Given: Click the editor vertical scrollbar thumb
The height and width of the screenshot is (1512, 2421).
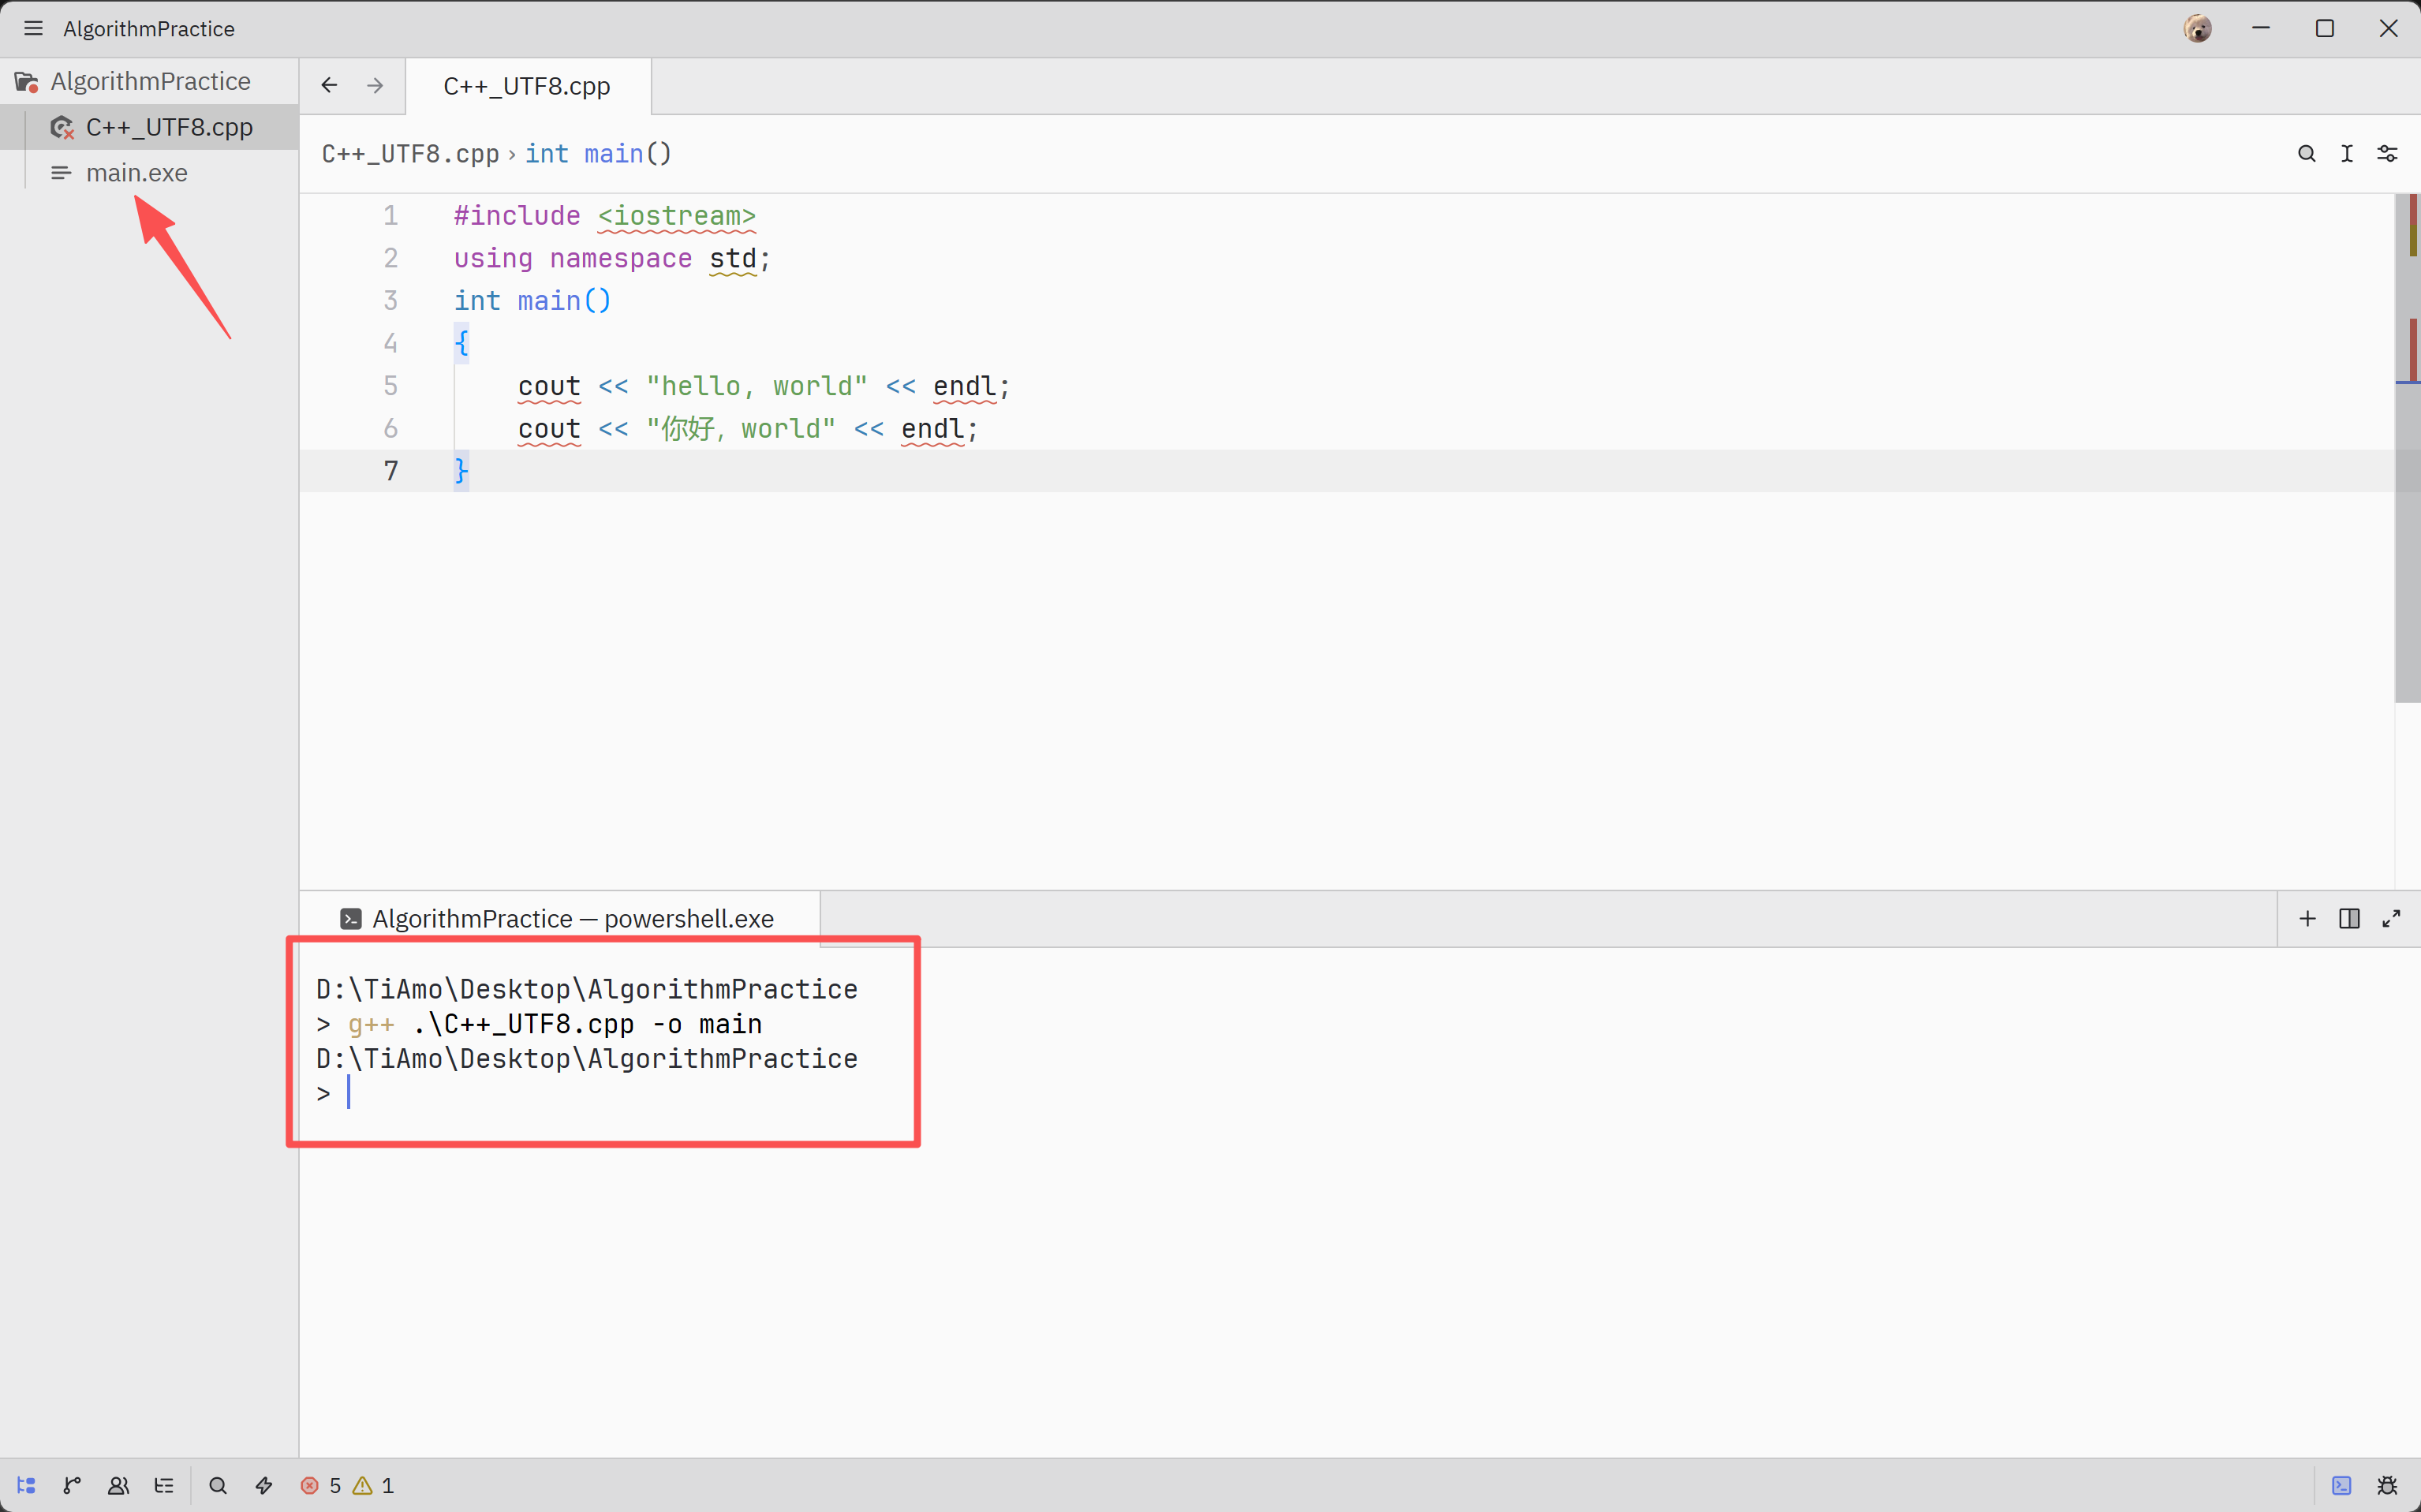Looking at the screenshot, I should click(x=2407, y=448).
